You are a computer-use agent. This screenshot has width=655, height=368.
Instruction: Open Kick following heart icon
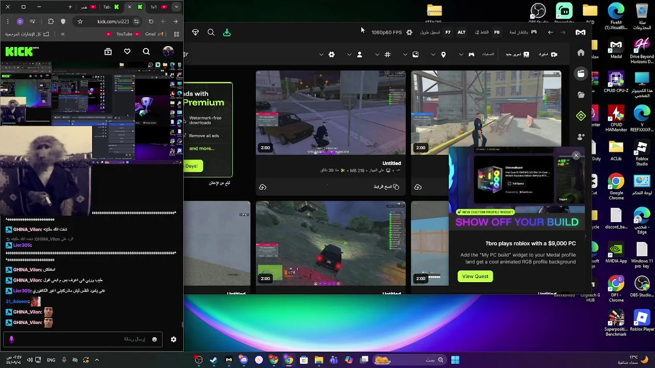127,51
